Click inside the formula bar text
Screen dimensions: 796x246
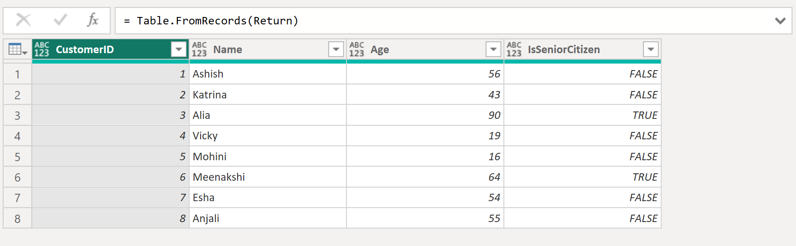coord(217,21)
